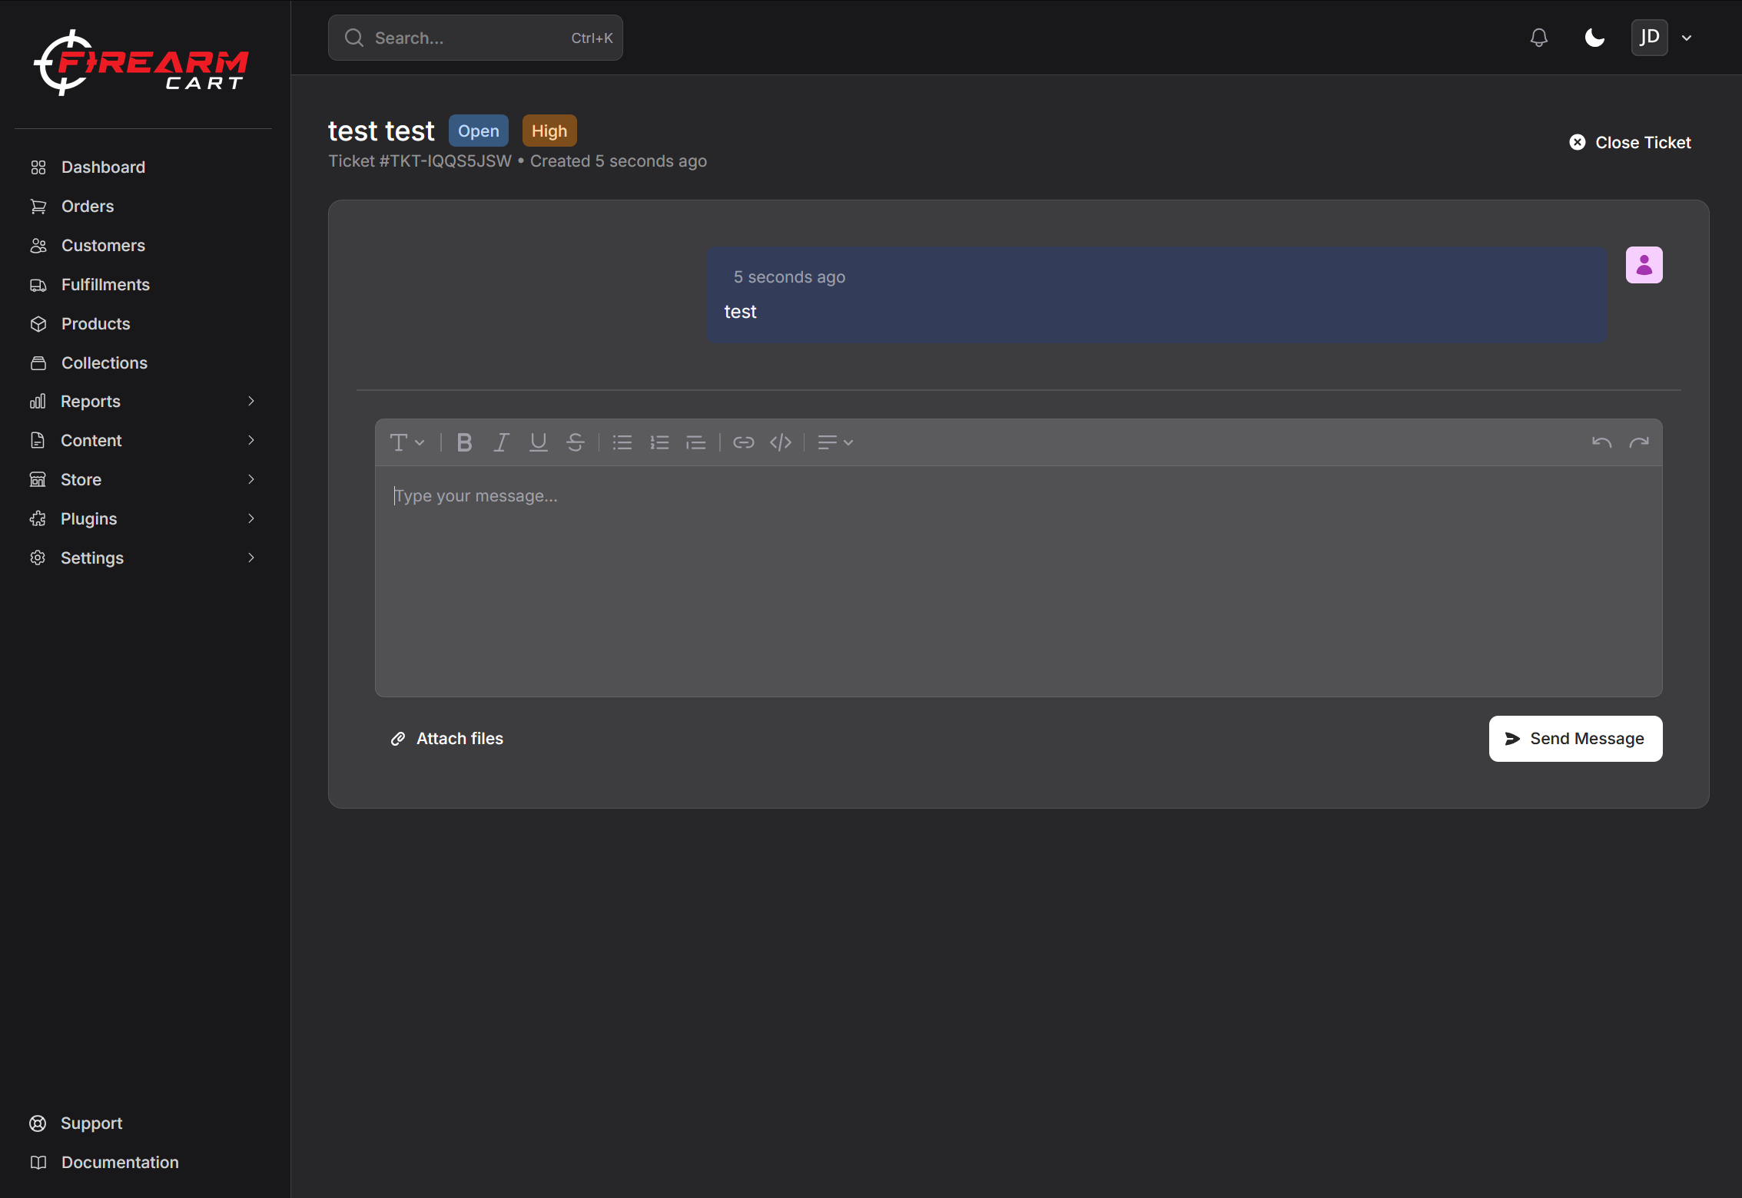1742x1198 pixels.
Task: Click the 'test' message bubble
Action: (1156, 295)
